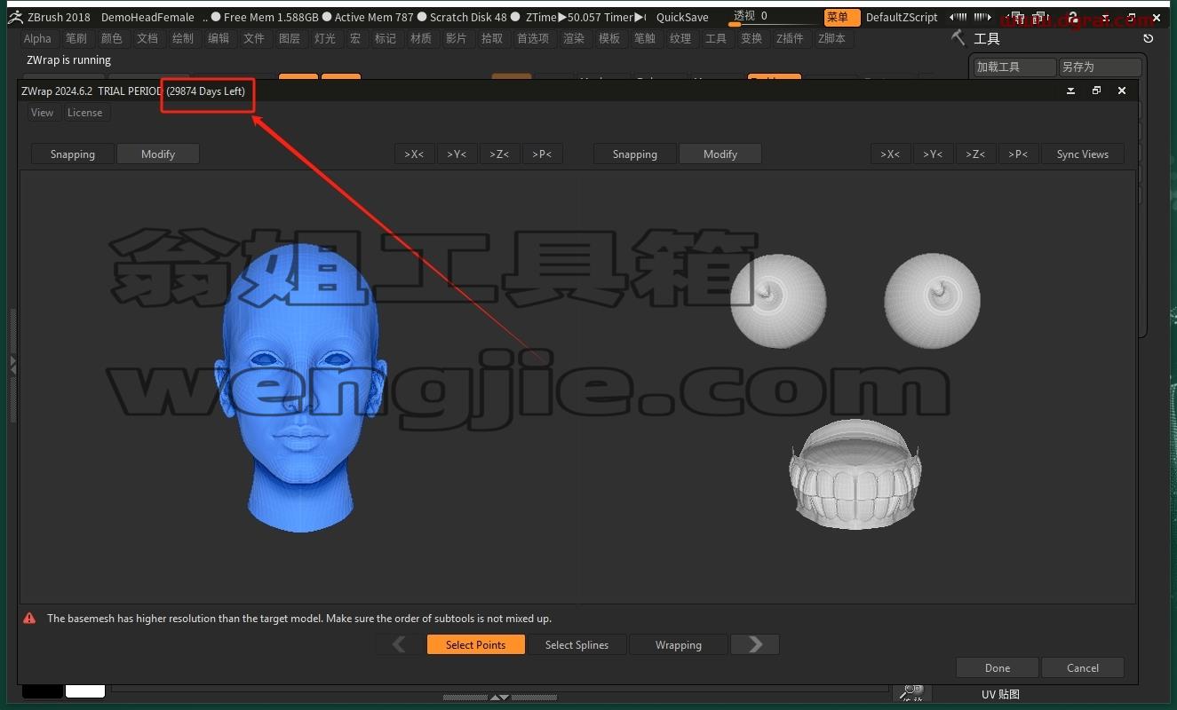Open the 文件 file menu
Screen dimensions: 1177x710
(x=254, y=38)
